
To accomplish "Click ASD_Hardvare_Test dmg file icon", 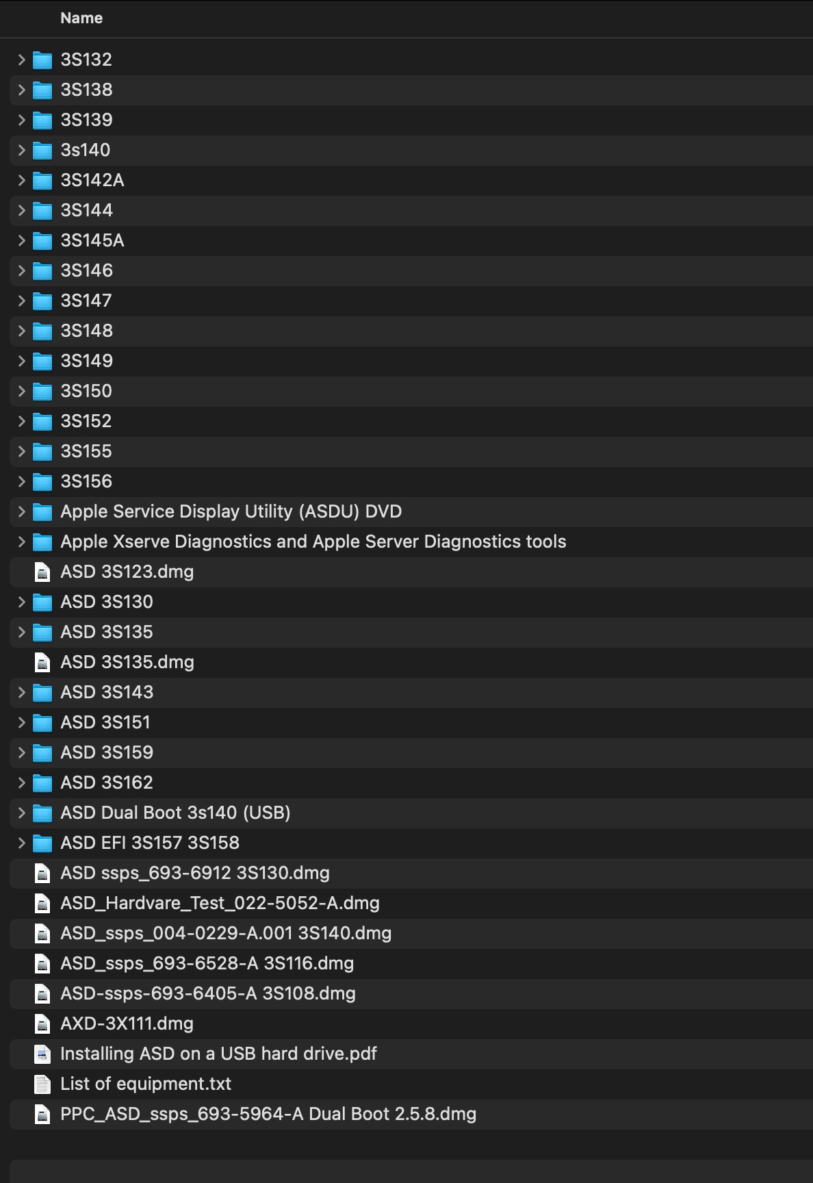I will click(42, 904).
